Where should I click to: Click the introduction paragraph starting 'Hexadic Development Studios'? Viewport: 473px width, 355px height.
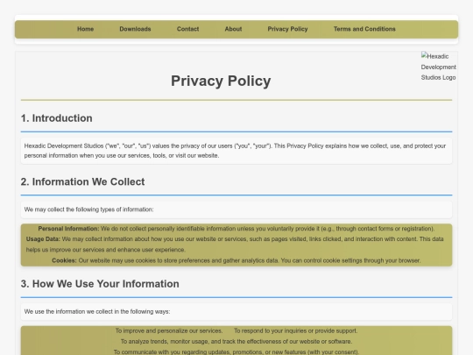[x=236, y=151]
